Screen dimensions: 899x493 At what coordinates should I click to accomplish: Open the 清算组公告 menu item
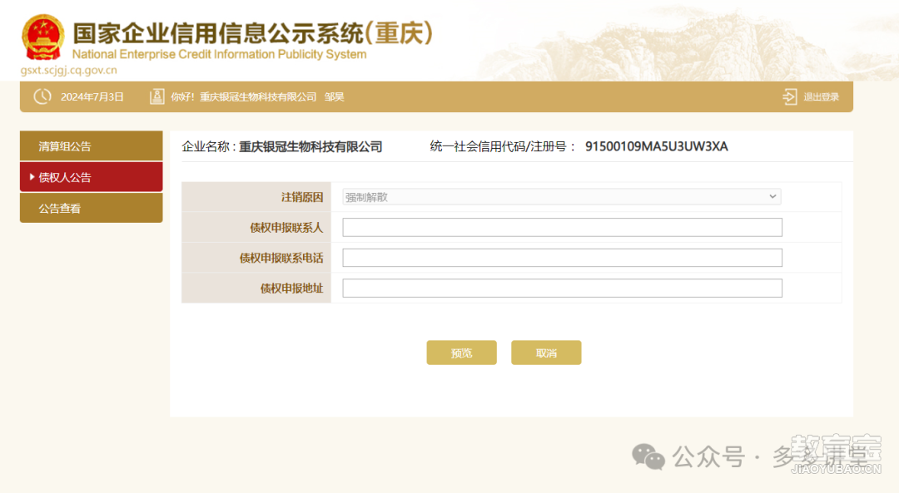pos(92,146)
